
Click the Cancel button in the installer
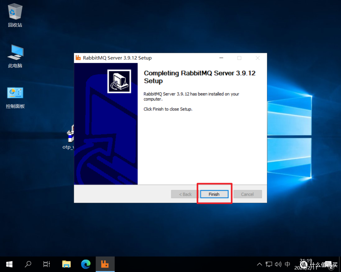tap(248, 194)
